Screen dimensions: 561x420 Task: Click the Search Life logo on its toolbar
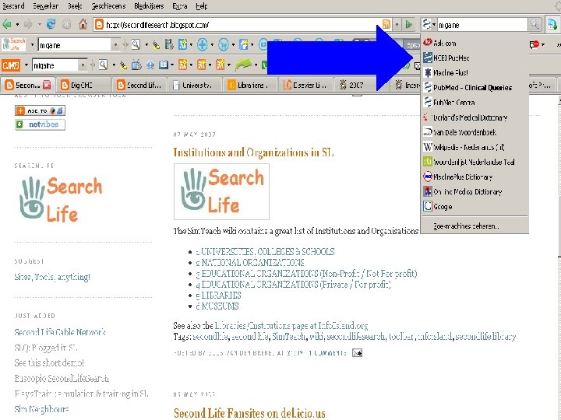point(13,44)
